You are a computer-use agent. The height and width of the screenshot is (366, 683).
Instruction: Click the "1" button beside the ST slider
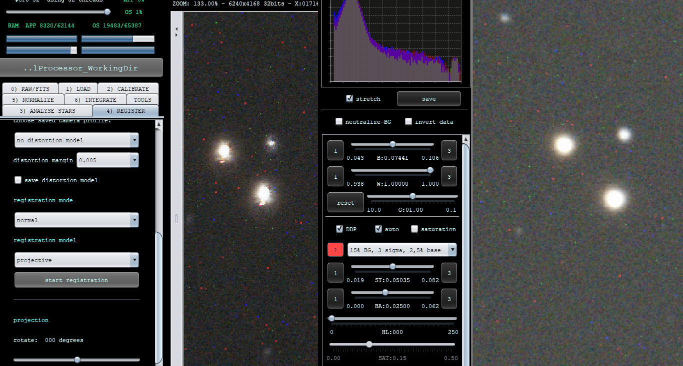pos(335,273)
